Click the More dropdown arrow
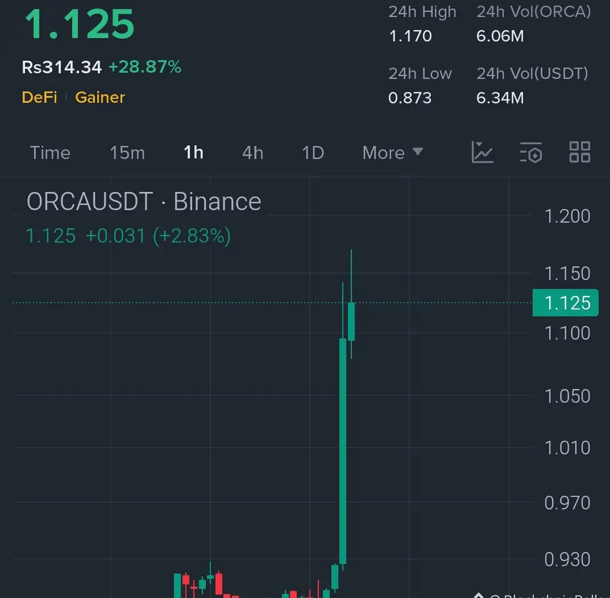 417,152
